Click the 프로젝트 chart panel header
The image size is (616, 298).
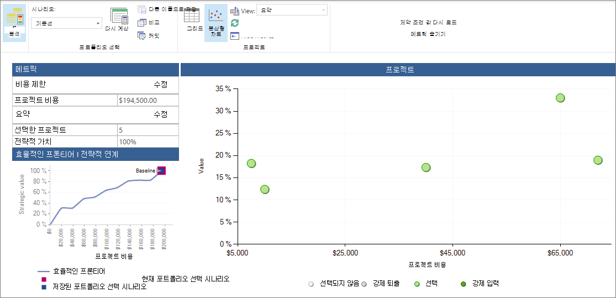pyautogui.click(x=398, y=70)
